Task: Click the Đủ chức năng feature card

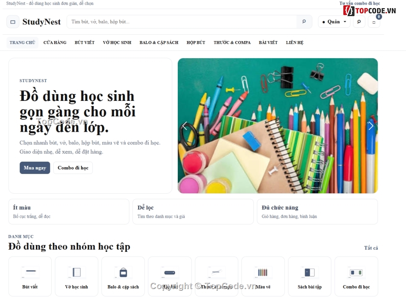Action: (318, 212)
